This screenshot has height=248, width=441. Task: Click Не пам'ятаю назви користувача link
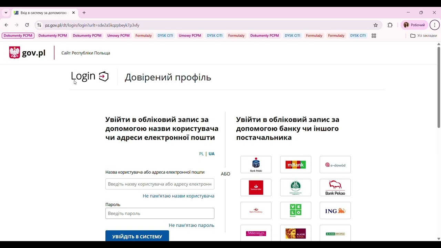pyautogui.click(x=178, y=196)
